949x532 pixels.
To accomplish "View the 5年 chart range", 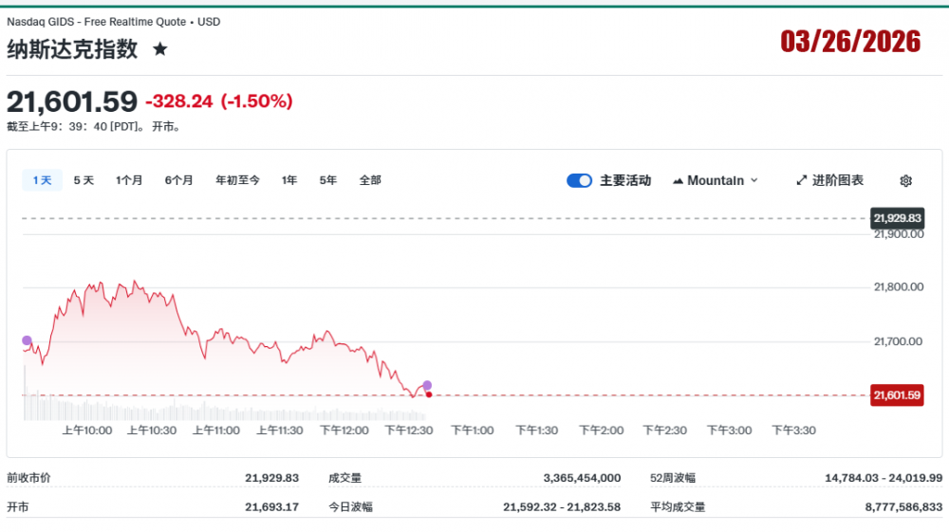I will pos(328,180).
